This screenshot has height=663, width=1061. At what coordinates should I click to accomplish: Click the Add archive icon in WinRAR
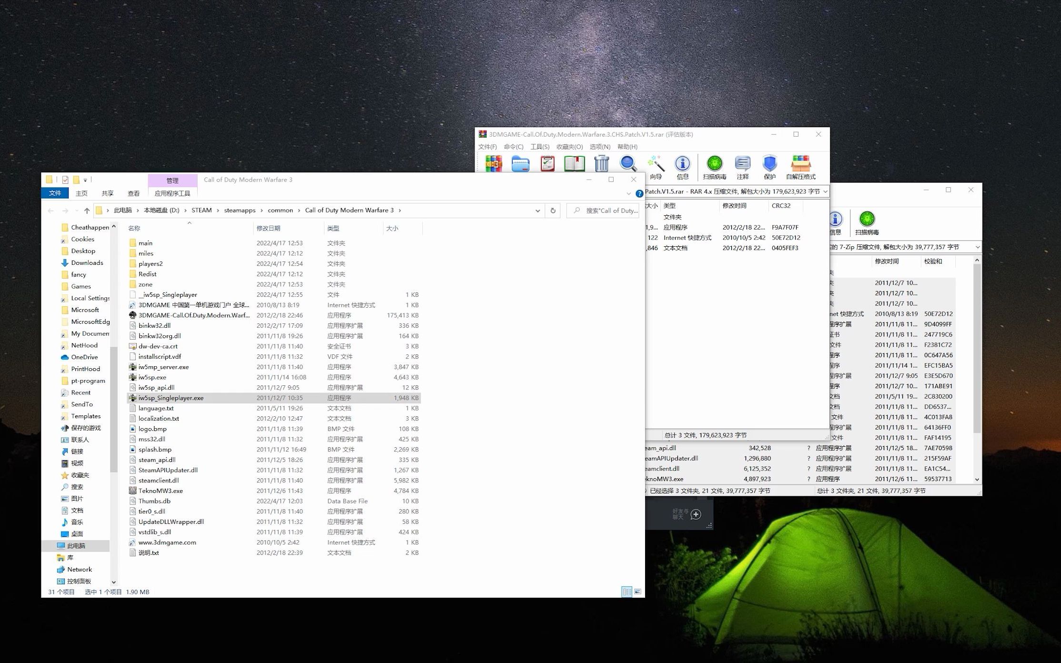point(494,163)
